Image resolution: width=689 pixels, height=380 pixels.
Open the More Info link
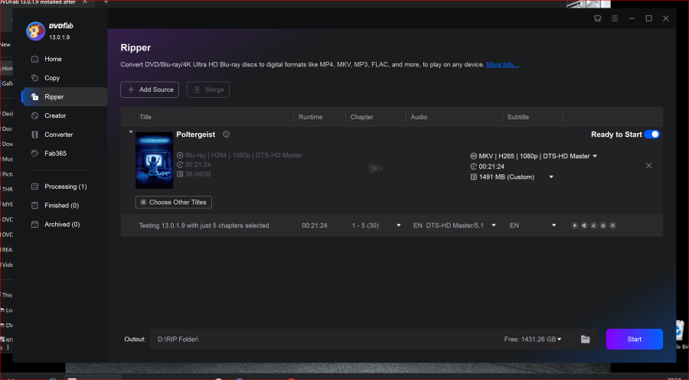click(x=503, y=64)
